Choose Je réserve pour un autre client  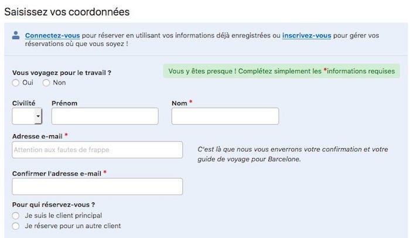(16, 226)
